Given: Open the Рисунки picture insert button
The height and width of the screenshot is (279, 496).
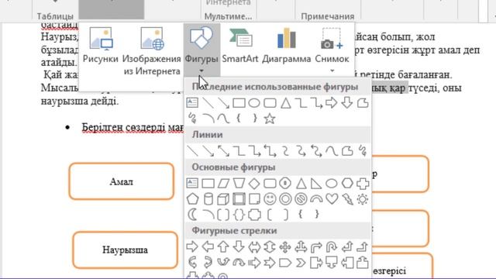Looking at the screenshot, I should click(101, 46).
